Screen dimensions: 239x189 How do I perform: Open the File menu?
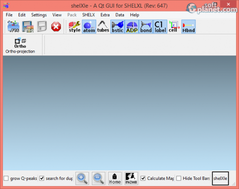pos(9,15)
